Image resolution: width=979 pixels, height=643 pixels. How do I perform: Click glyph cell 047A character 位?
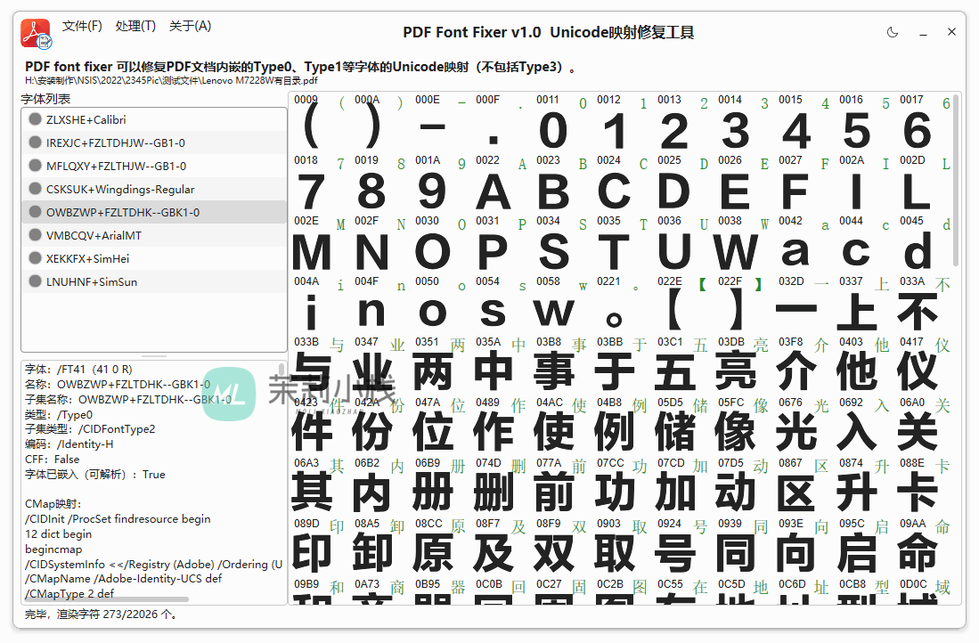(x=441, y=426)
